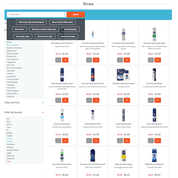Filter by Brut brand

[x=8, y=121]
